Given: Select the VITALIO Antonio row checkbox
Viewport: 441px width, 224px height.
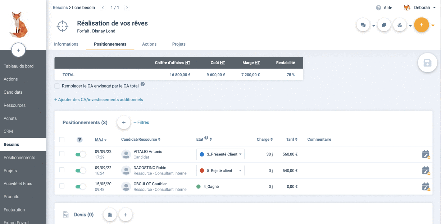Looking at the screenshot, I should [62, 154].
